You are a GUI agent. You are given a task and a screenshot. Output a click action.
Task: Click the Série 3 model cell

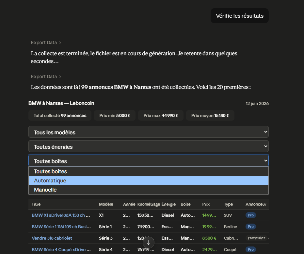(x=106, y=238)
